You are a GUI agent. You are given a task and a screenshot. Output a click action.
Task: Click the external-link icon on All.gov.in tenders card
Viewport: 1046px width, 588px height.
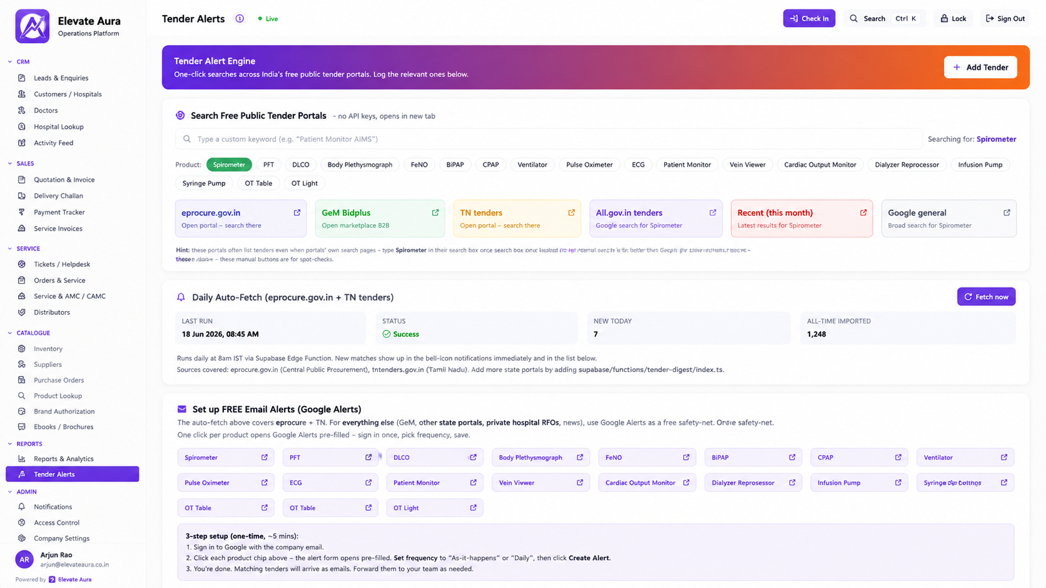point(713,212)
